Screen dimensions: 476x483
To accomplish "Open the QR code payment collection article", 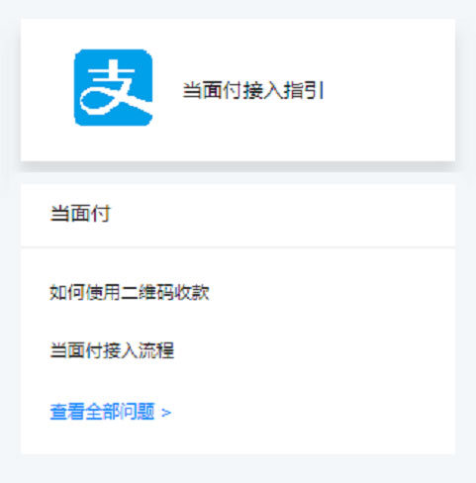I will (x=130, y=292).
